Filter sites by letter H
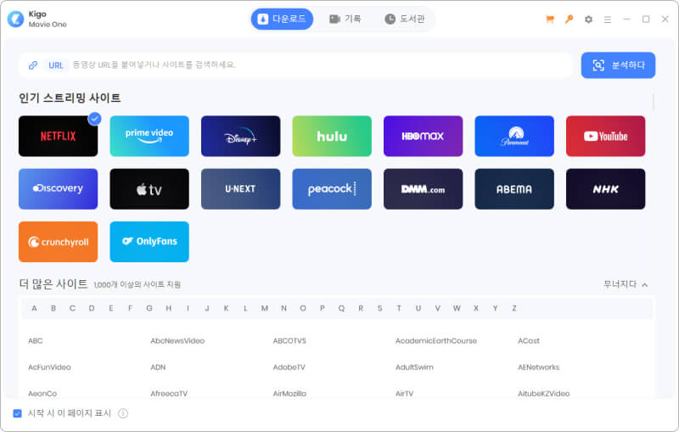The image size is (679, 432). 168,308
